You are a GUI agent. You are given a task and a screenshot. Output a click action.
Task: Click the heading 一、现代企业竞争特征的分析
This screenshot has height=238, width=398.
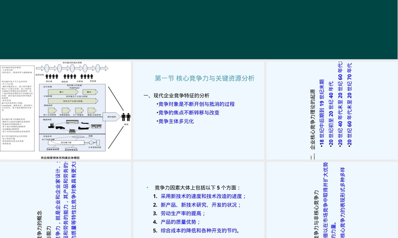pos(176,96)
